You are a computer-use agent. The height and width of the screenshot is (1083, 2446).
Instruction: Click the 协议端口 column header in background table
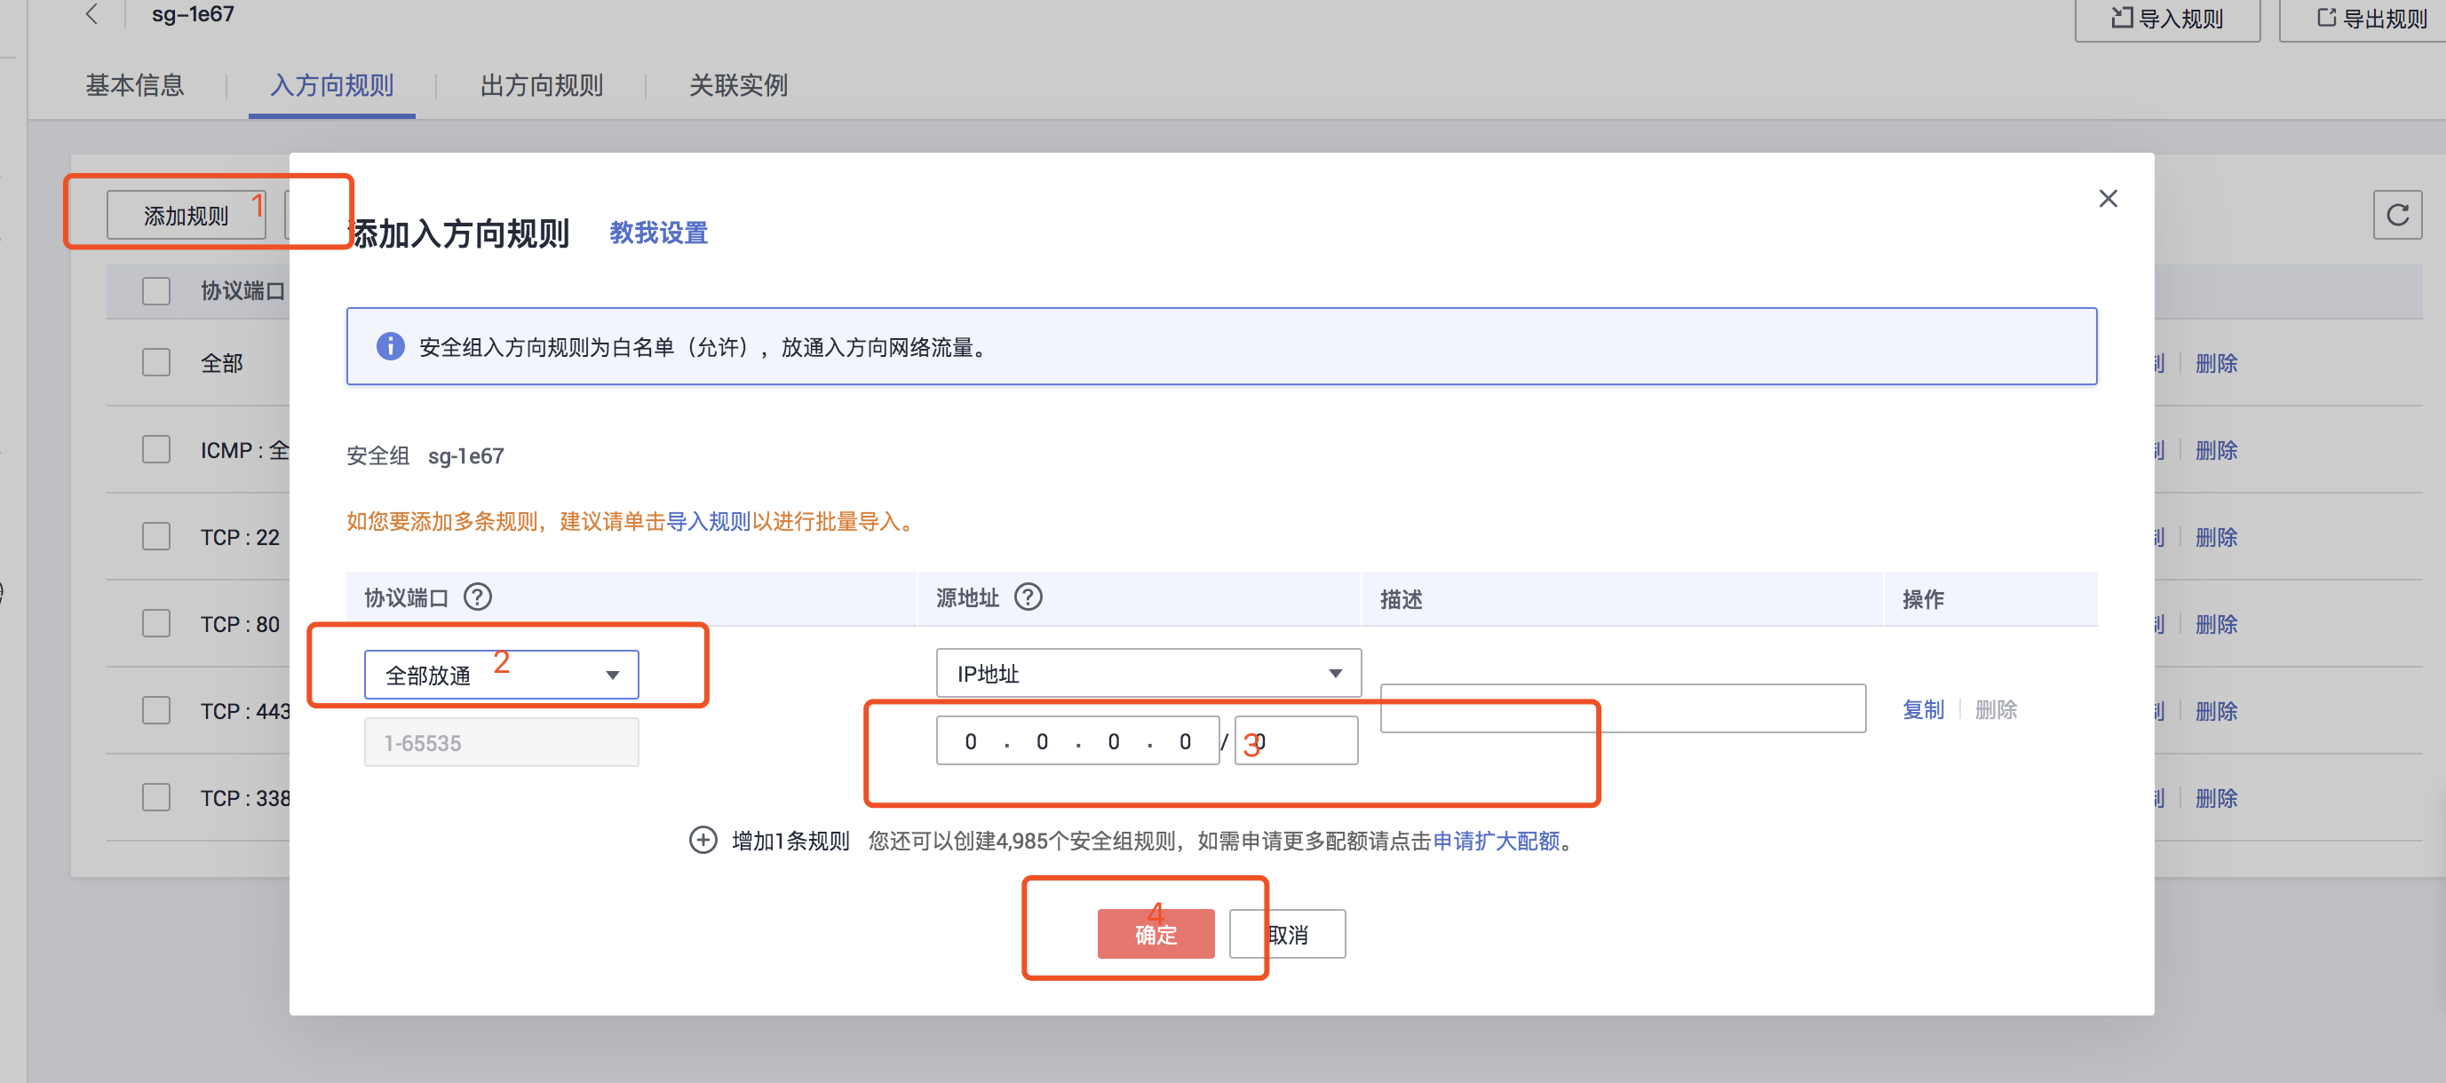tap(243, 290)
